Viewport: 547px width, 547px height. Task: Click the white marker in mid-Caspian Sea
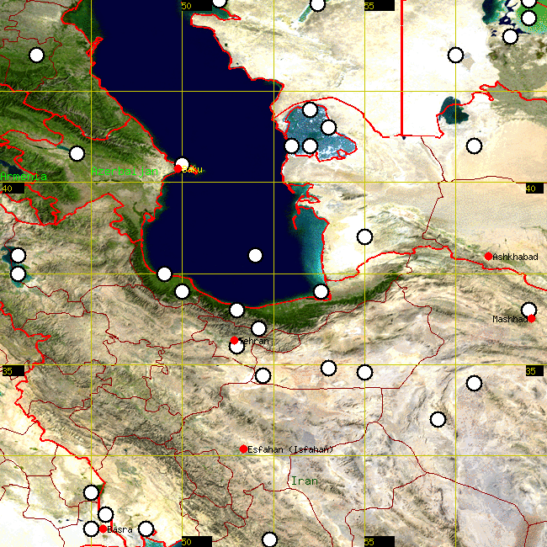(255, 255)
